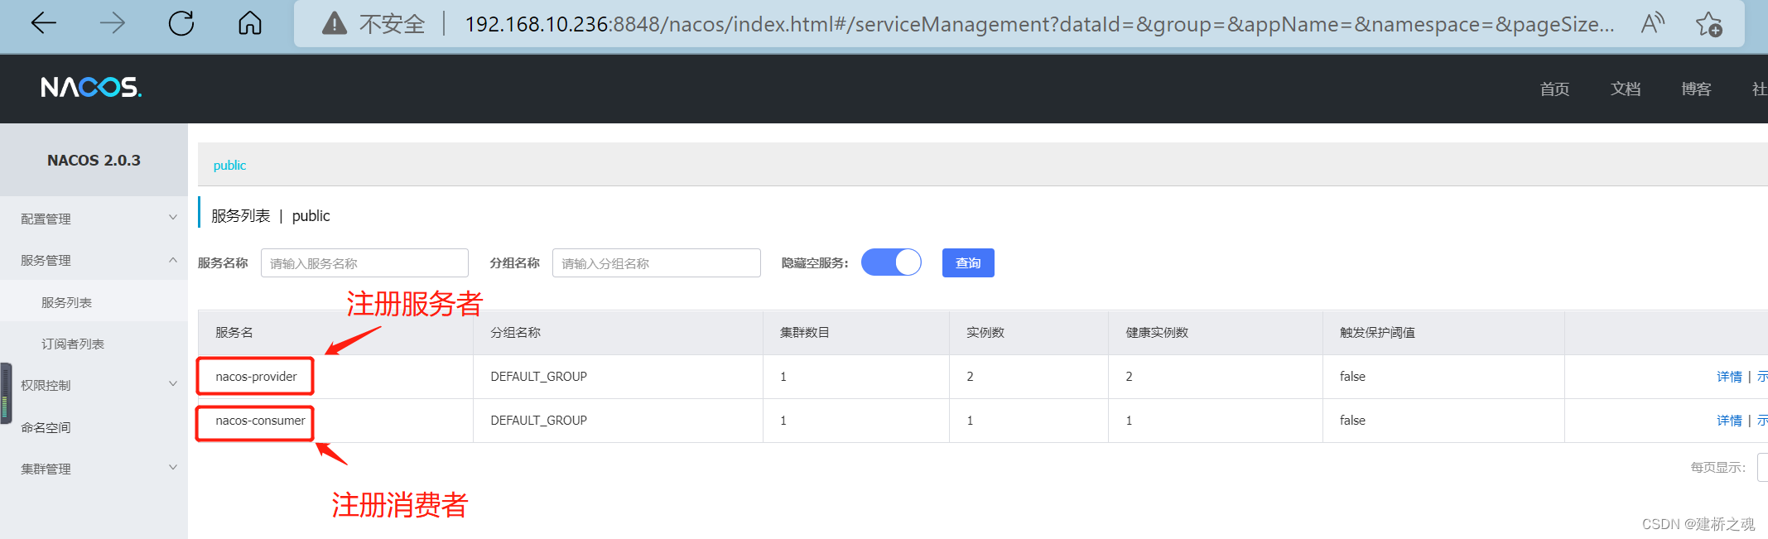This screenshot has width=1768, height=539.
Task: Click the NACOS logo
Action: 91,87
